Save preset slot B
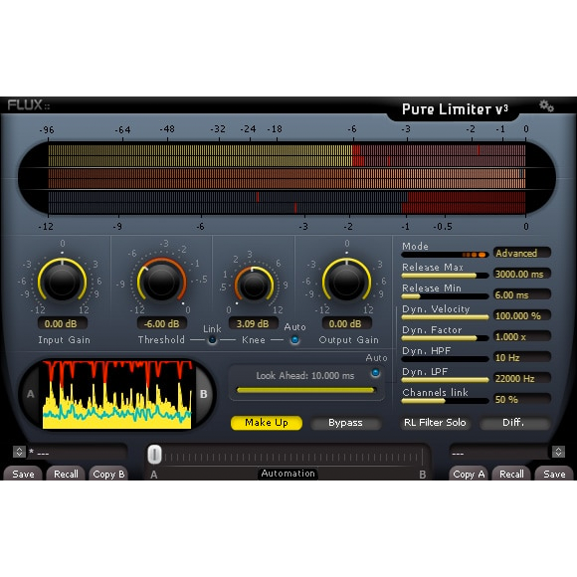The width and height of the screenshot is (577, 577). pyautogui.click(x=554, y=474)
